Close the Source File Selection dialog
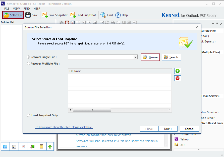Image resolution: width=224 pixels, height=157 pixels. (x=197, y=27)
